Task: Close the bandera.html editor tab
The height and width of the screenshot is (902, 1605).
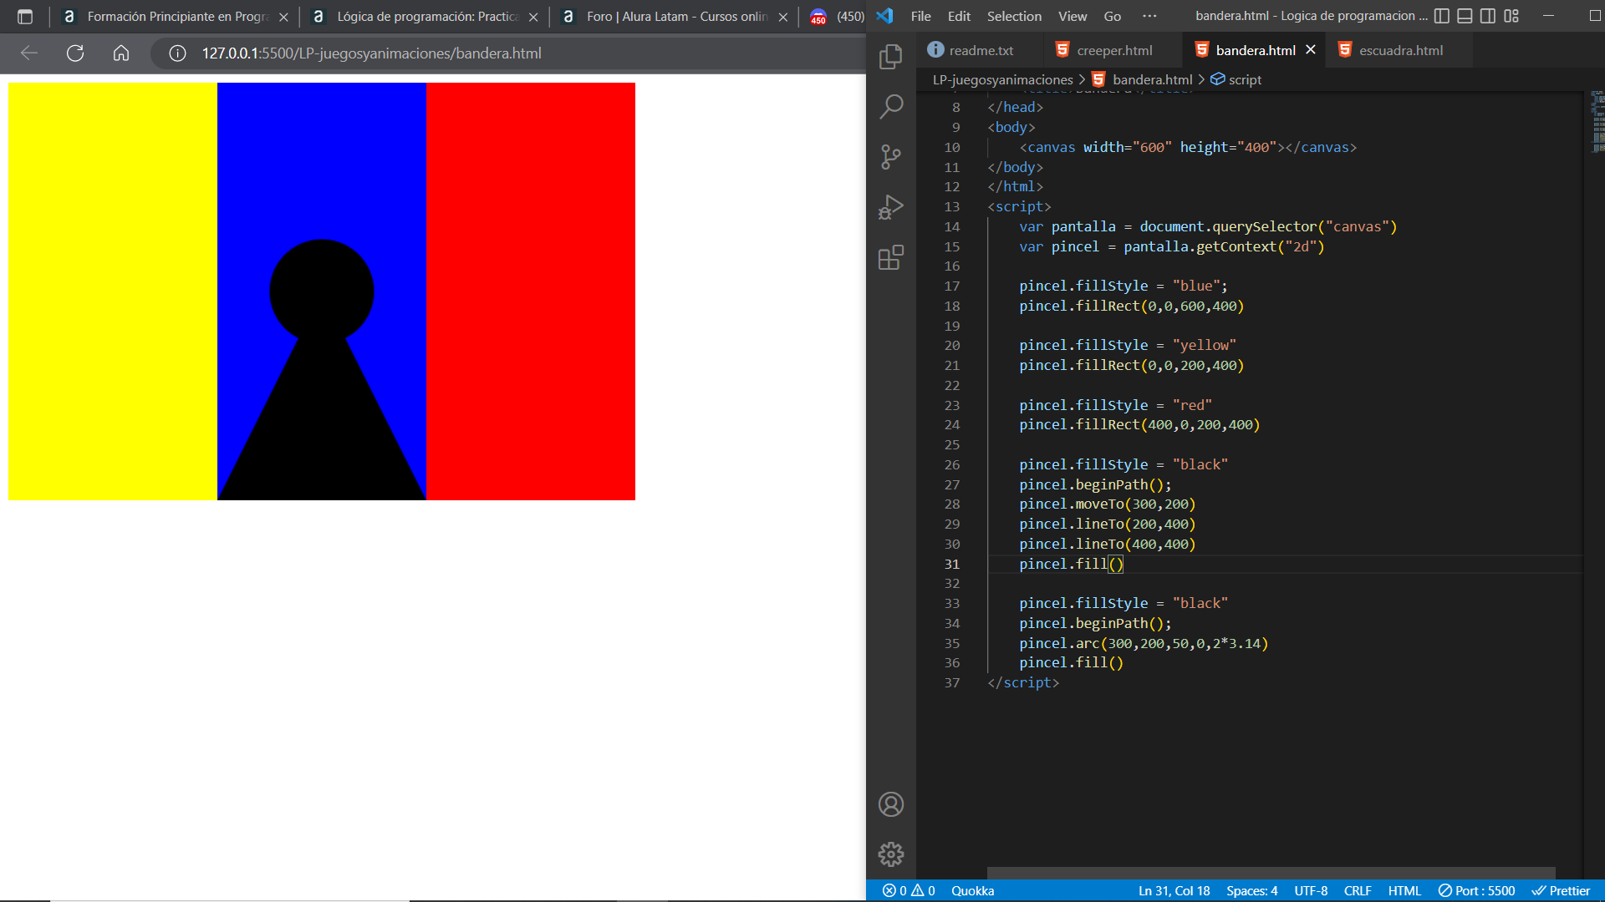Action: 1311,50
